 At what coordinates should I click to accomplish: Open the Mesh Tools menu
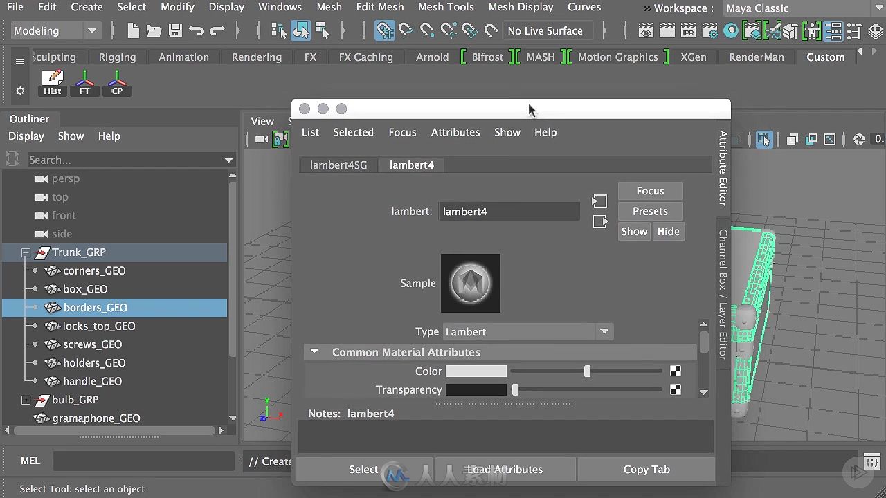(x=446, y=7)
